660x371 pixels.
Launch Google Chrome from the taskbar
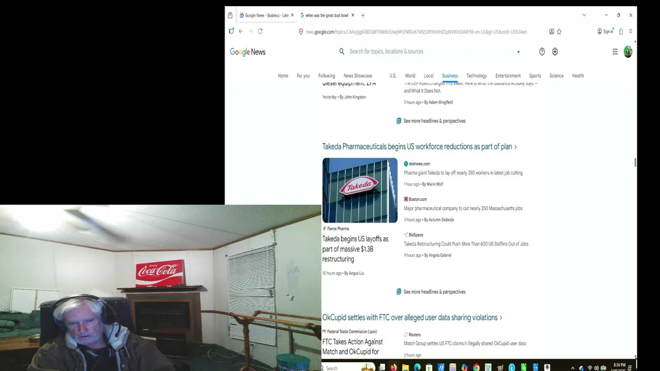click(476, 367)
